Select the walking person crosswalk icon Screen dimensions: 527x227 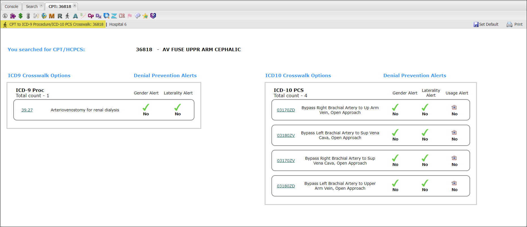coord(67,16)
